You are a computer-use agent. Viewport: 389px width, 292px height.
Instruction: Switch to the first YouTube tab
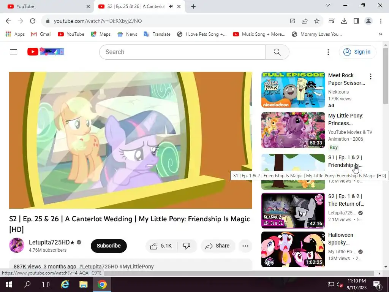[x=47, y=6]
